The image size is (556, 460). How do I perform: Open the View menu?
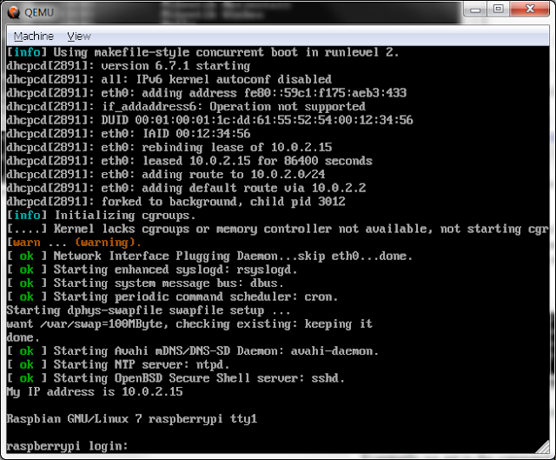coord(79,37)
